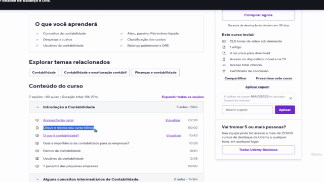The width and height of the screenshot is (324, 182).
Task: Click article icon next to 1 artigo
Action: pos(224,47)
